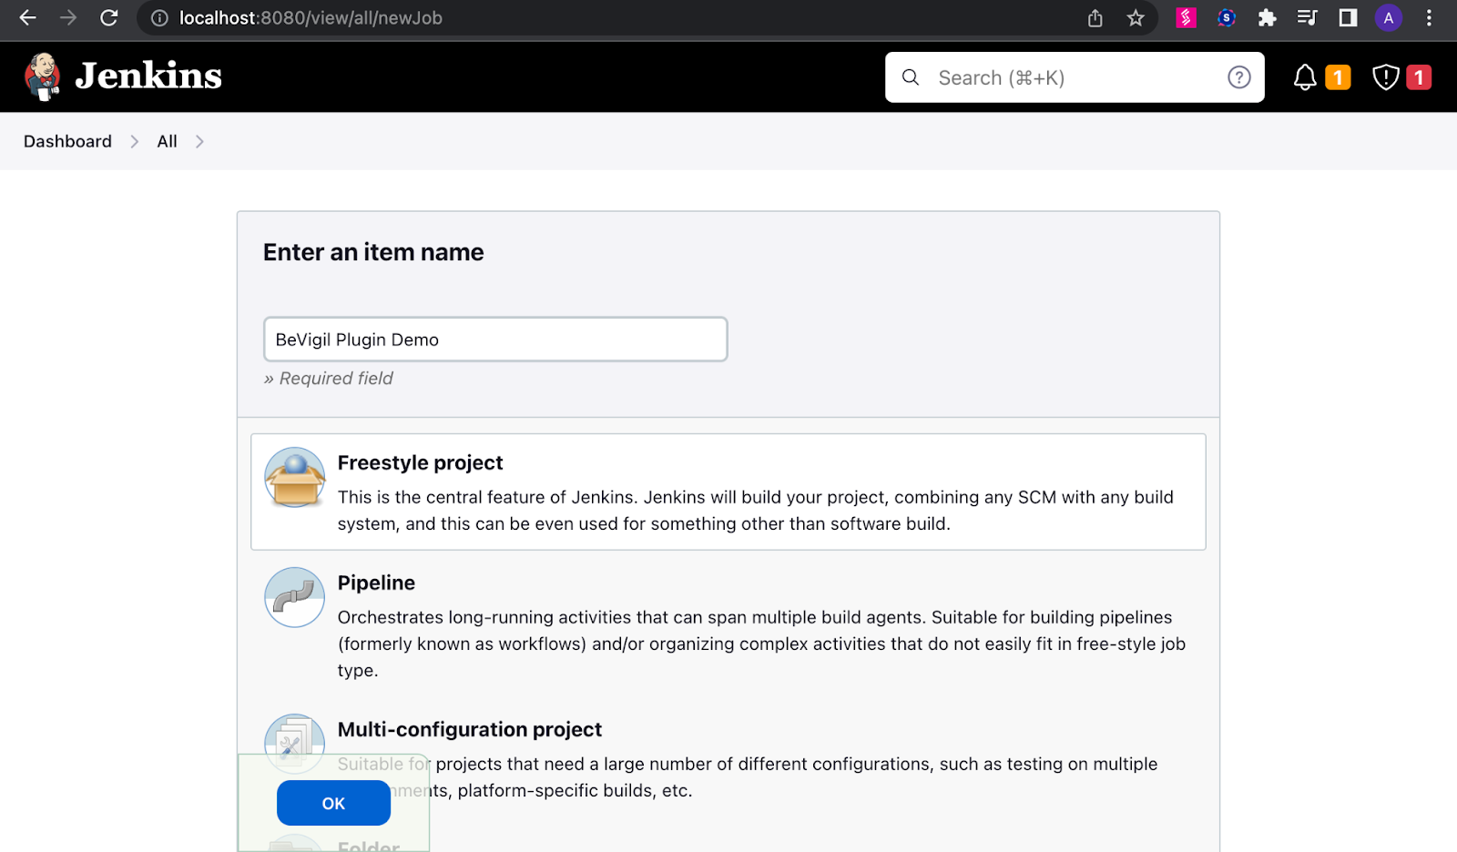Screen dimensions: 1457x852
Task: Expand the chevron after Dashboard breadcrumb
Action: pyautogui.click(x=135, y=142)
